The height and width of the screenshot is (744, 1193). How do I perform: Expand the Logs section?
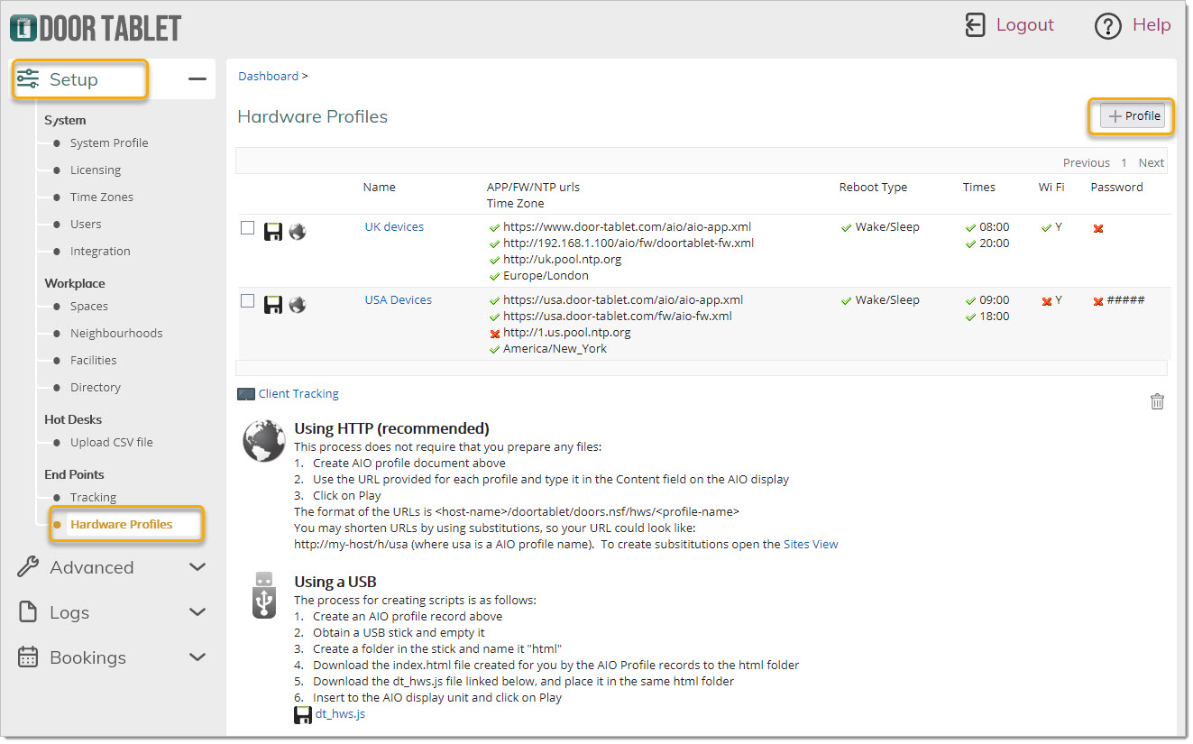[197, 612]
